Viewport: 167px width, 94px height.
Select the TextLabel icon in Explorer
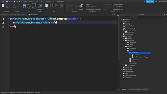(130, 63)
